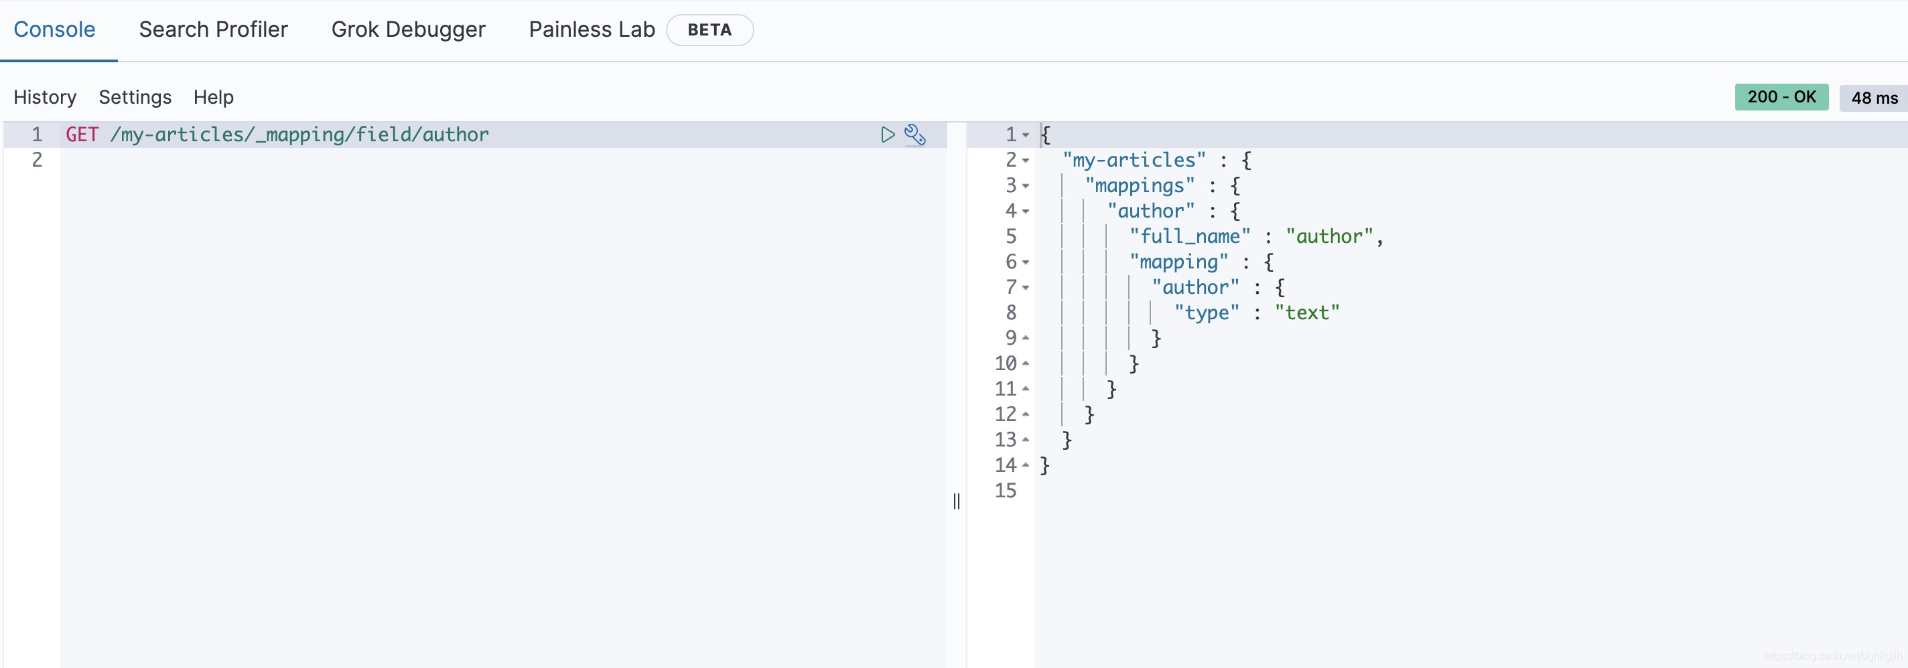This screenshot has width=1908, height=668.
Task: Click the 200 - OK status badge
Action: pyautogui.click(x=1781, y=97)
